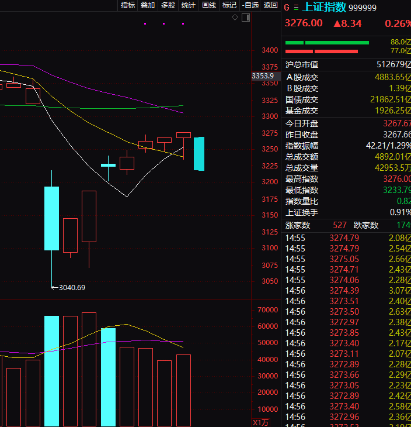Click the 指数振幅 value 42.21/1.29%
411x427 pixels.
(388, 146)
